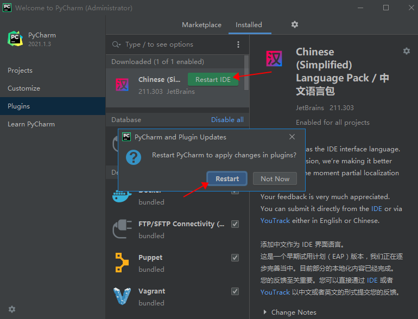
Task: Click the Puppet plugin icon
Action: point(122,263)
